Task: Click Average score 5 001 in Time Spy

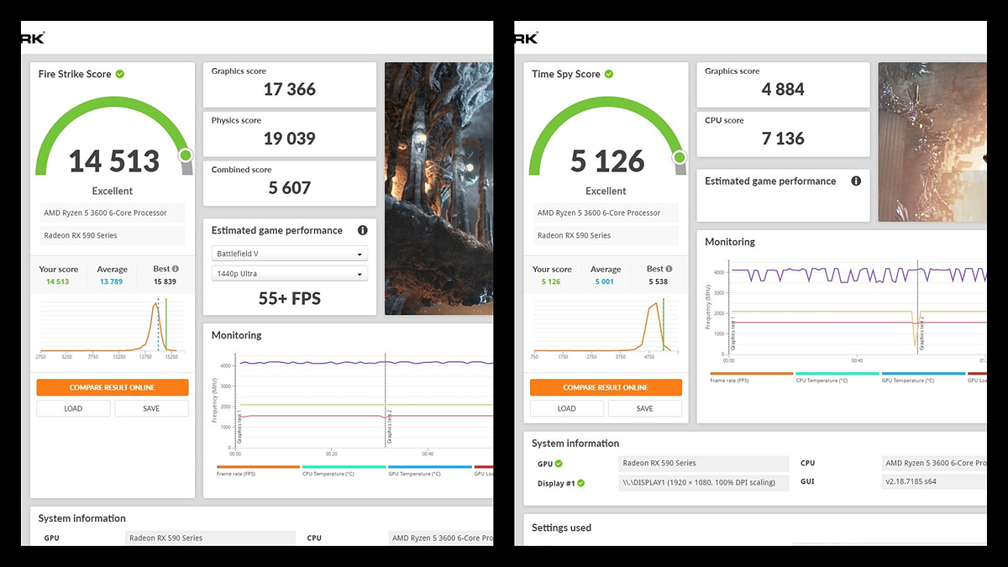Action: (605, 281)
